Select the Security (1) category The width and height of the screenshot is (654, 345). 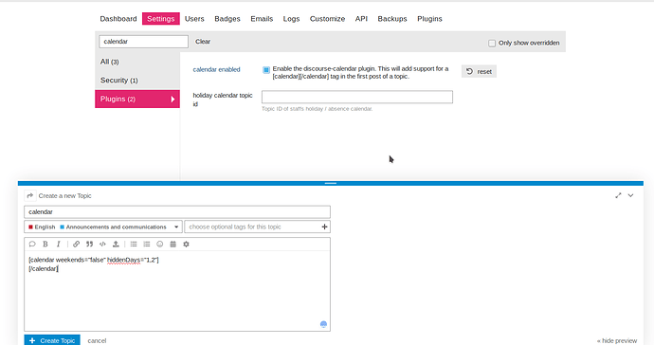point(137,81)
